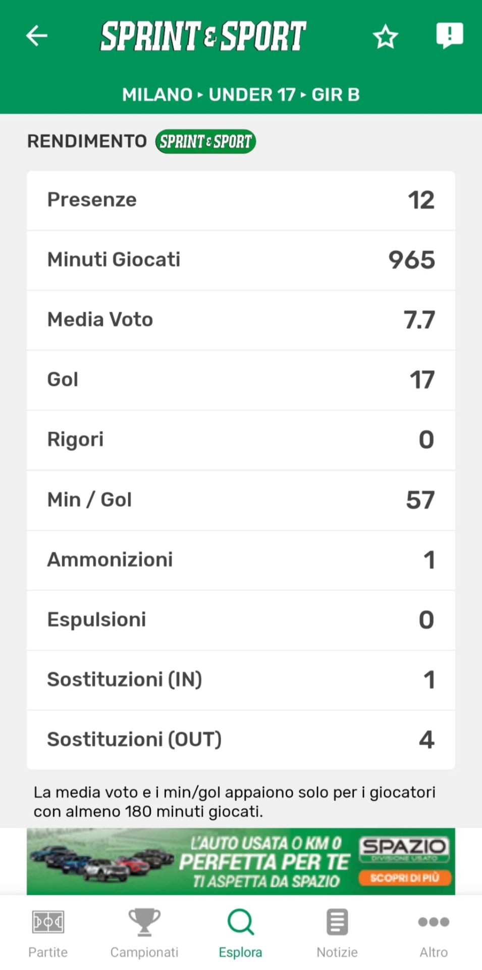The image size is (482, 970).
Task: Tap the Sprint & Sport green badge
Action: click(x=205, y=141)
